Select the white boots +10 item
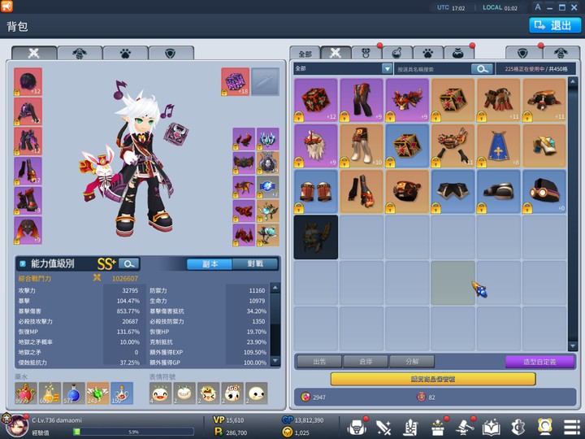Screen dimensions: 585x439 click(362, 146)
